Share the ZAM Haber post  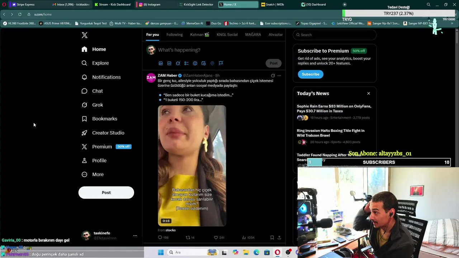[x=279, y=238]
